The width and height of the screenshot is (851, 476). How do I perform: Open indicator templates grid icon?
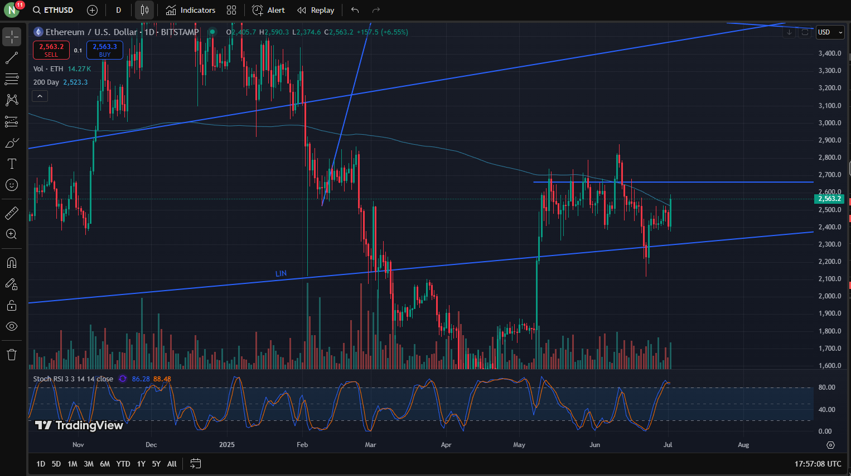click(x=231, y=10)
